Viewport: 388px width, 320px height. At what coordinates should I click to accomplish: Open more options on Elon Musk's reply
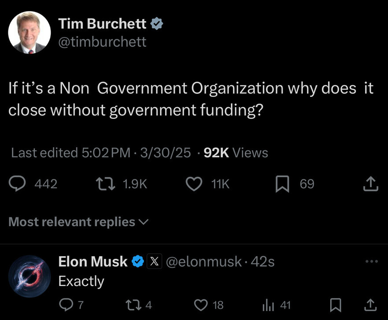(x=372, y=261)
